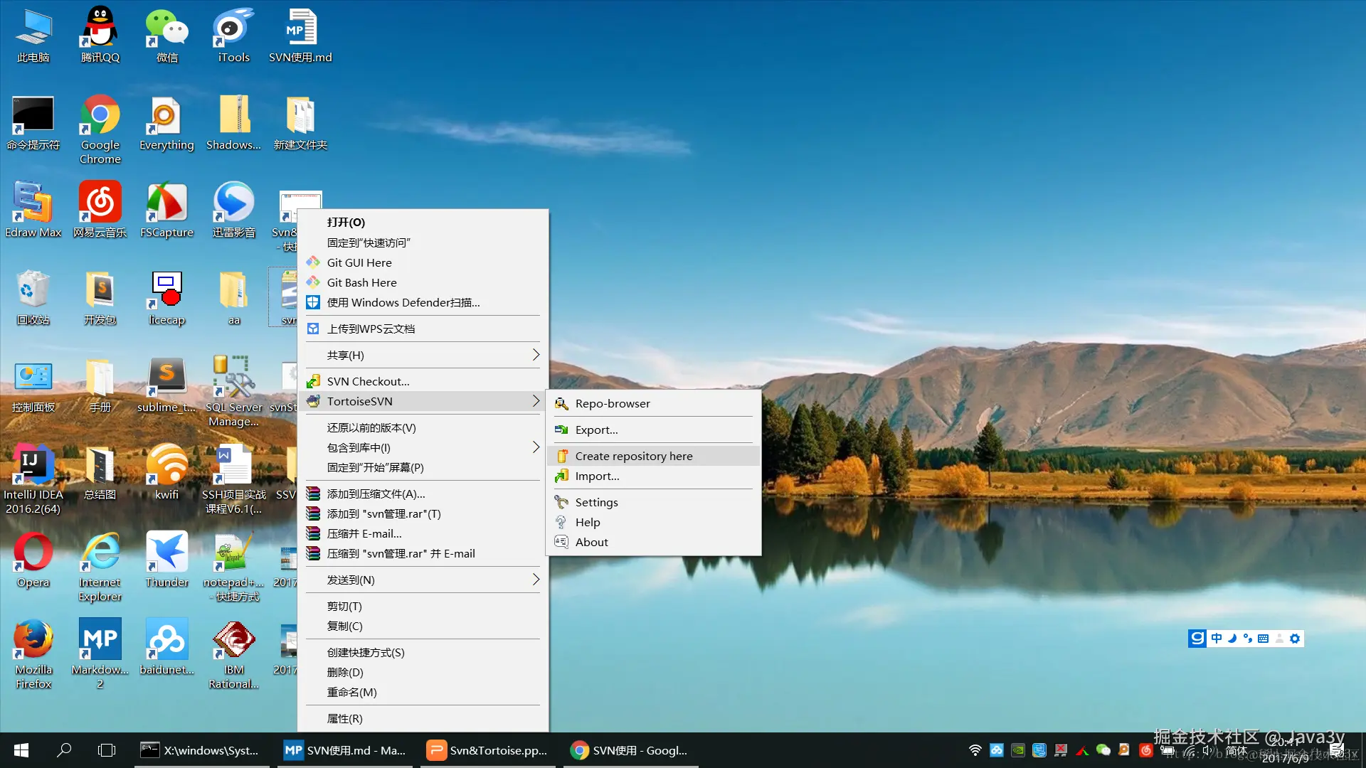Expand the 共享(H) submenu arrow
The width and height of the screenshot is (1366, 768).
coord(536,355)
